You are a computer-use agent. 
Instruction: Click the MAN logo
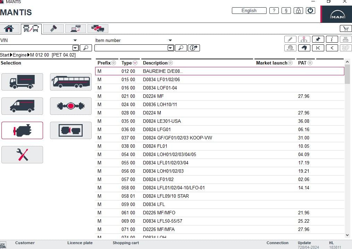[337, 14]
